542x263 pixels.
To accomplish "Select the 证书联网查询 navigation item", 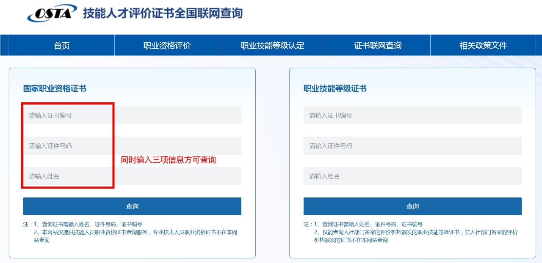I will pyautogui.click(x=378, y=46).
